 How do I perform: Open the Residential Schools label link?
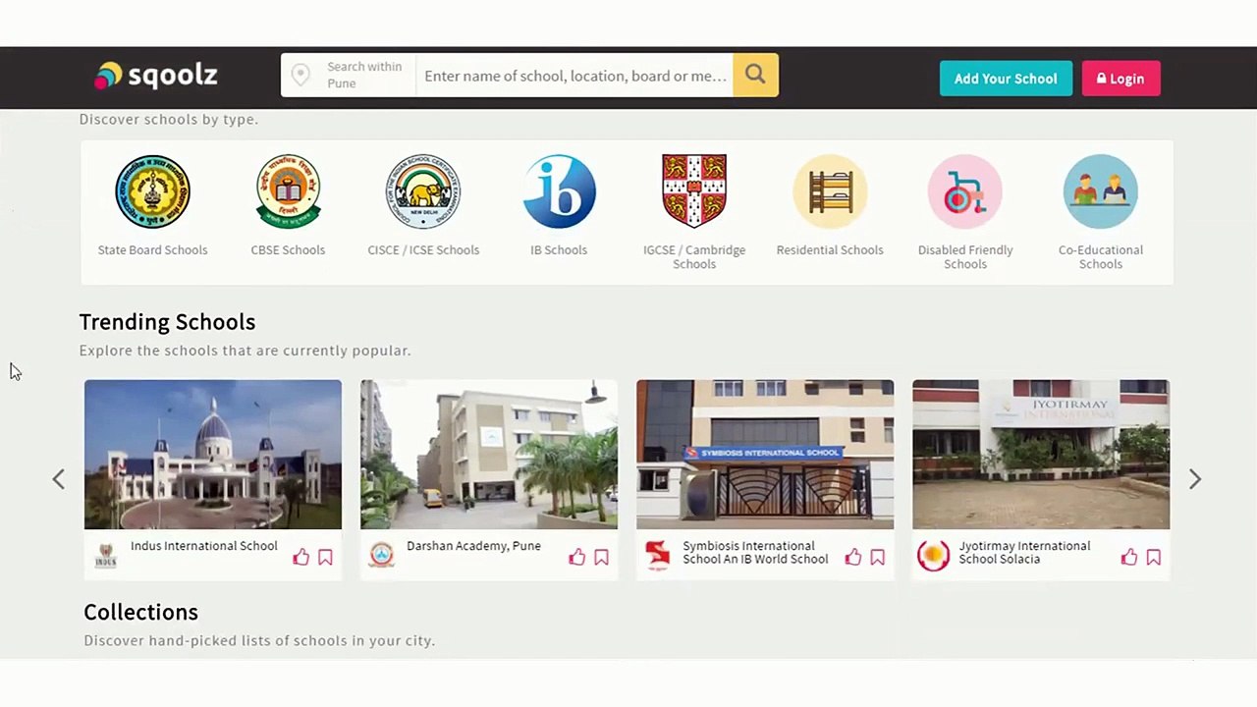(830, 249)
